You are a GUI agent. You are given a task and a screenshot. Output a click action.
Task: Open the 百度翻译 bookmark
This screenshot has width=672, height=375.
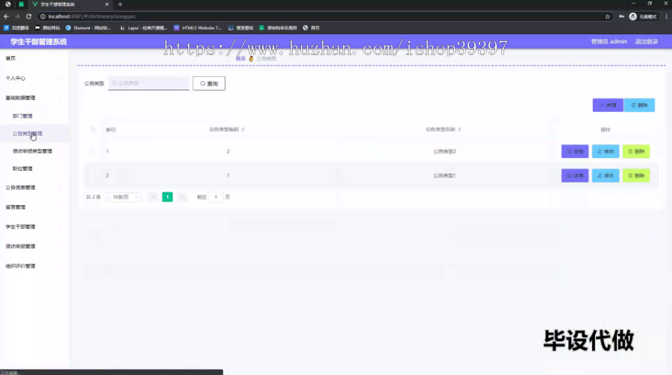16,28
